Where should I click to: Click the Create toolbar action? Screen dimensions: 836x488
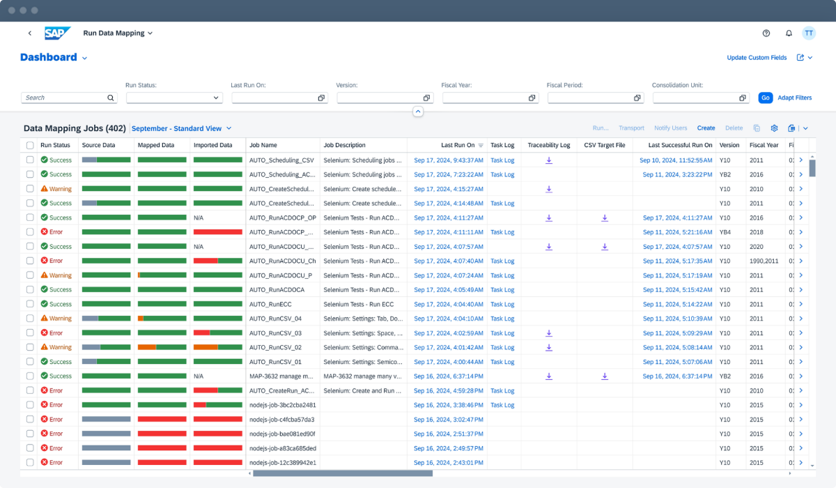(x=706, y=128)
